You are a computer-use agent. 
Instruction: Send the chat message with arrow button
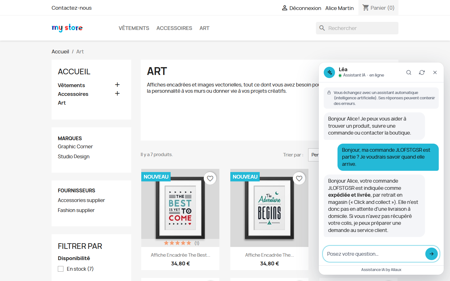pos(432,254)
